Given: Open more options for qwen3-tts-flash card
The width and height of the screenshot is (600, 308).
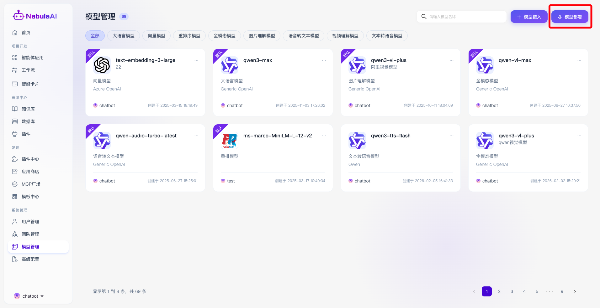Looking at the screenshot, I should tap(451, 136).
